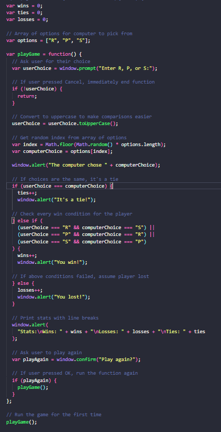This screenshot has width=221, height=432.
Task: Click the comment "Get random index from array of options"
Action: tap(69, 138)
